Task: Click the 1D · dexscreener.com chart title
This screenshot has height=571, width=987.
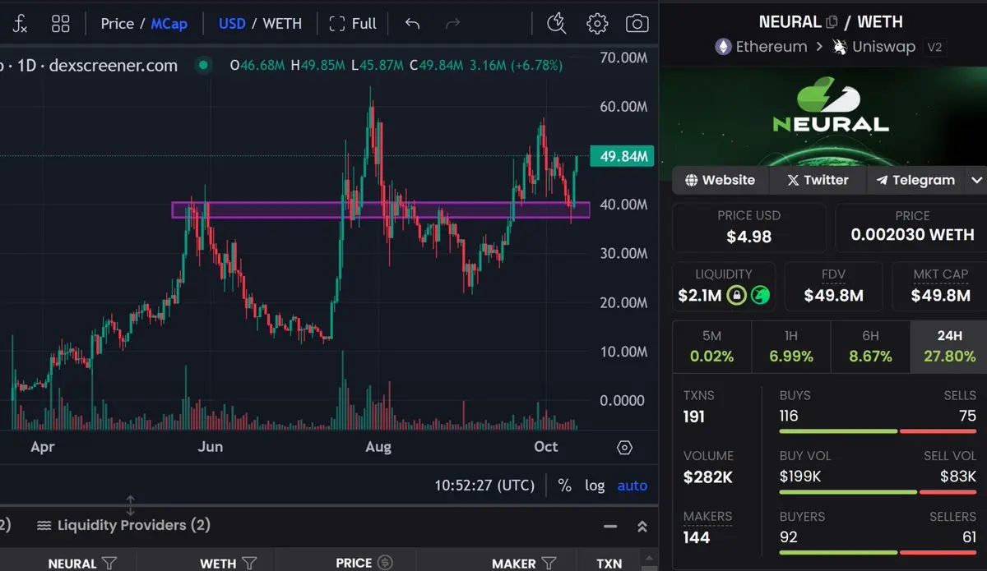Action: [96, 66]
